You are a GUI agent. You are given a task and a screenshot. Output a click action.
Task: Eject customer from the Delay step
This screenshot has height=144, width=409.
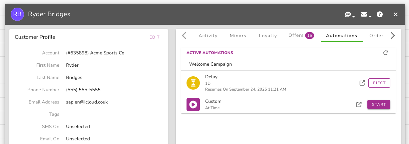pos(379,83)
